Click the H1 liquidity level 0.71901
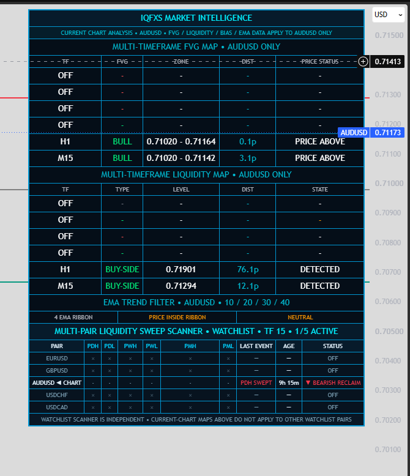410x476 pixels. 181,269
